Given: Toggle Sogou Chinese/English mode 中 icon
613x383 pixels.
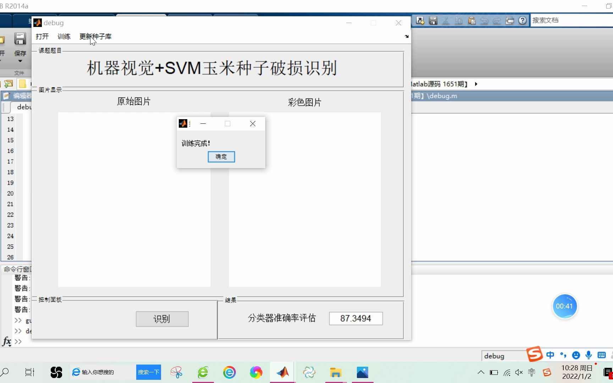Looking at the screenshot, I should [x=550, y=355].
